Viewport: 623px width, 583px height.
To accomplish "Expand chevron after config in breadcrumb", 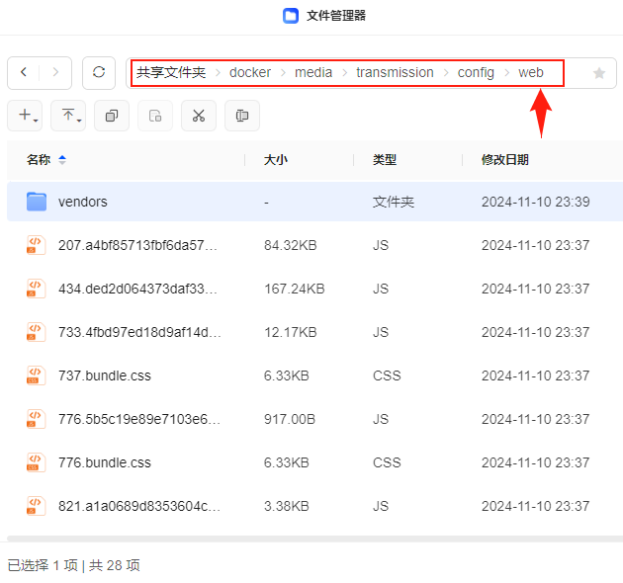I will pos(506,73).
